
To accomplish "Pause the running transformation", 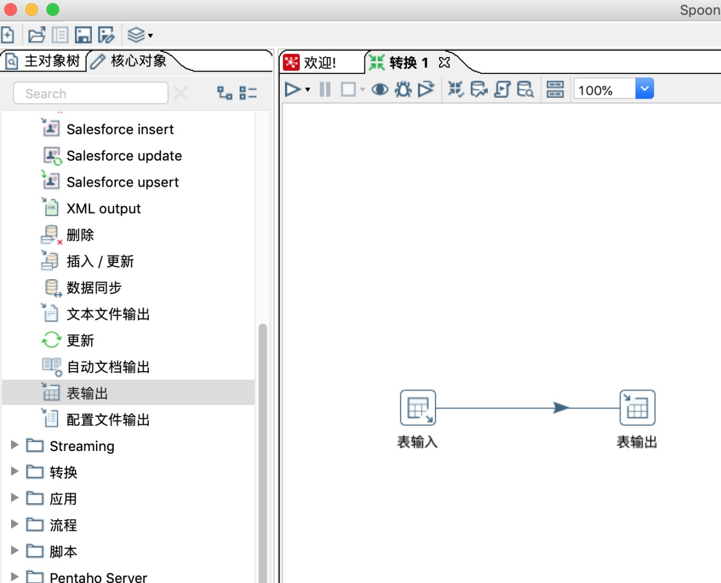I will 325,90.
